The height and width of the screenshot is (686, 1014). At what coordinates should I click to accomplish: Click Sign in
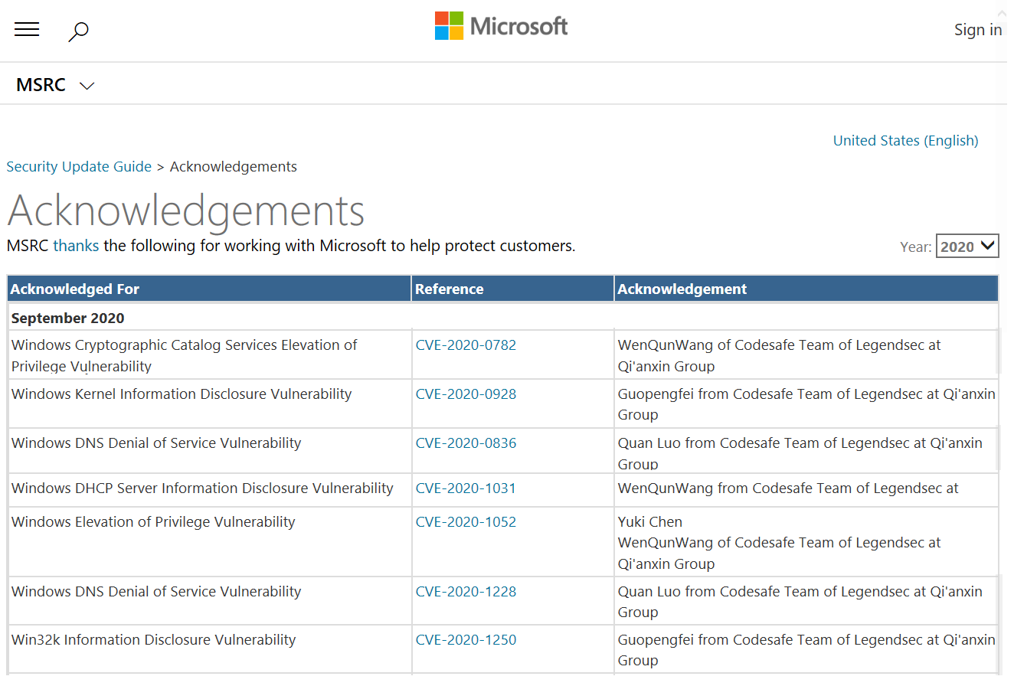[x=977, y=30]
